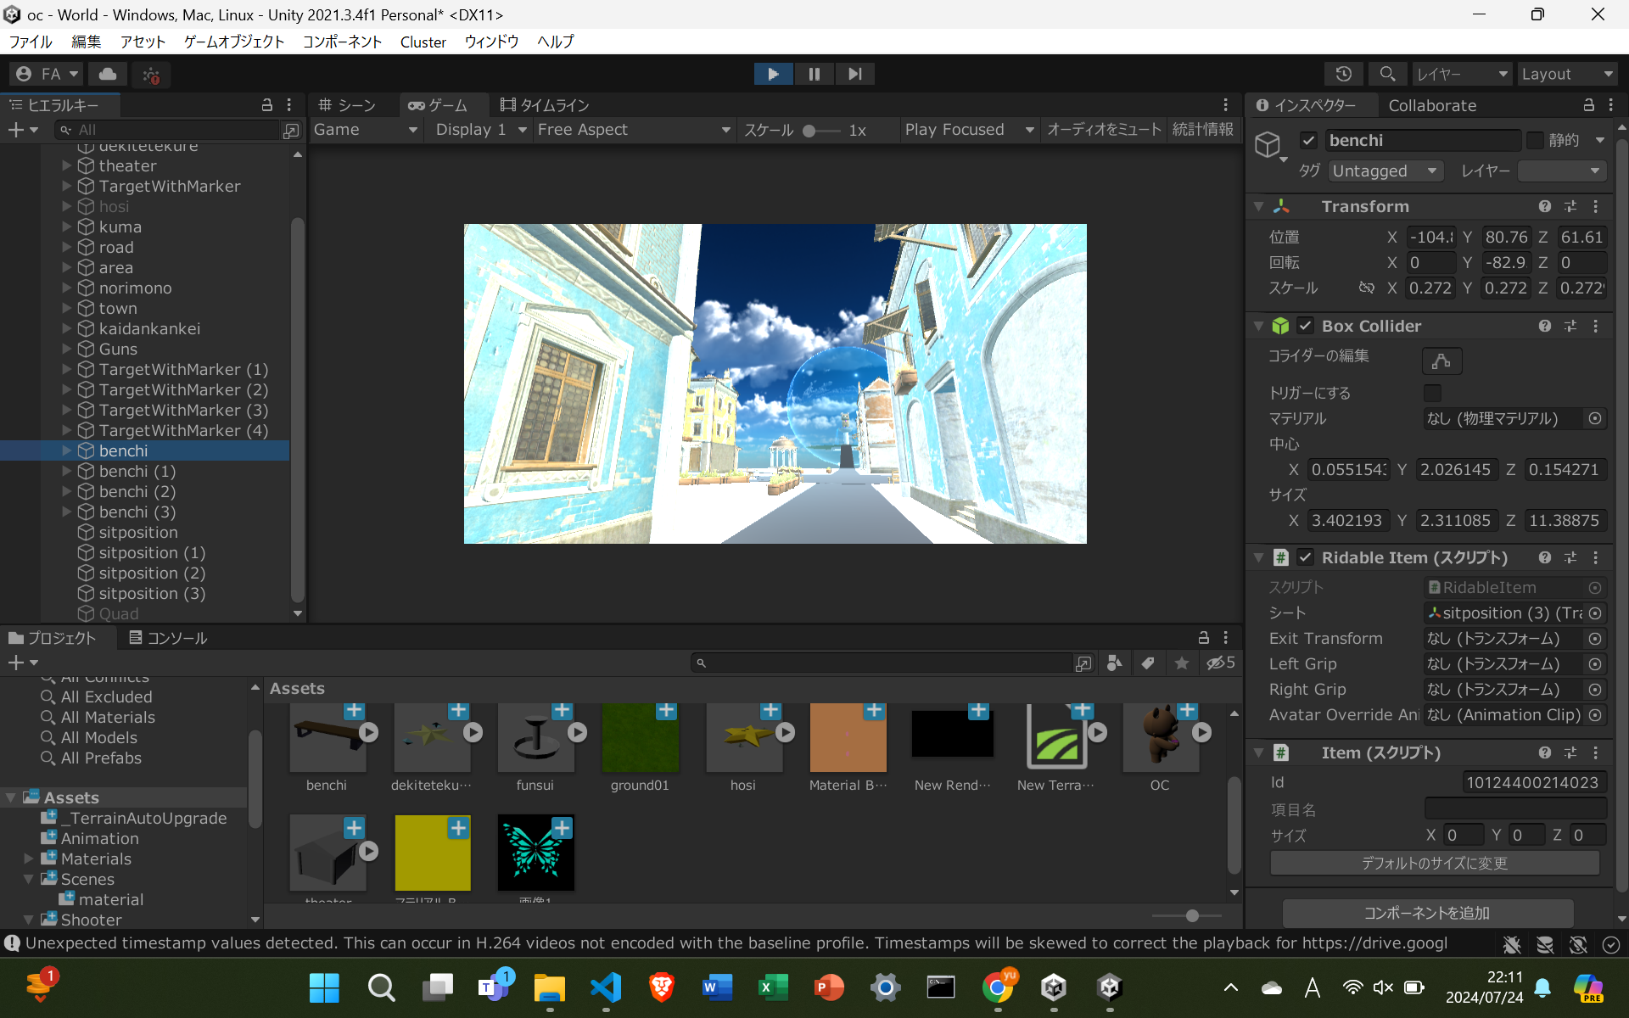Screen dimensions: 1629x1018
Task: Click the favorites star icon in the Project panel
Action: tap(1181, 663)
